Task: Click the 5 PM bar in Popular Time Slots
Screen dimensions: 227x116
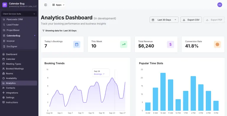Action: click(216, 106)
